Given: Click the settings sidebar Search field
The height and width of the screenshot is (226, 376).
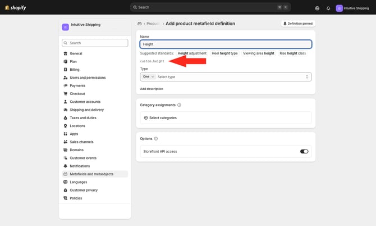Looking at the screenshot, I should [95, 43].
